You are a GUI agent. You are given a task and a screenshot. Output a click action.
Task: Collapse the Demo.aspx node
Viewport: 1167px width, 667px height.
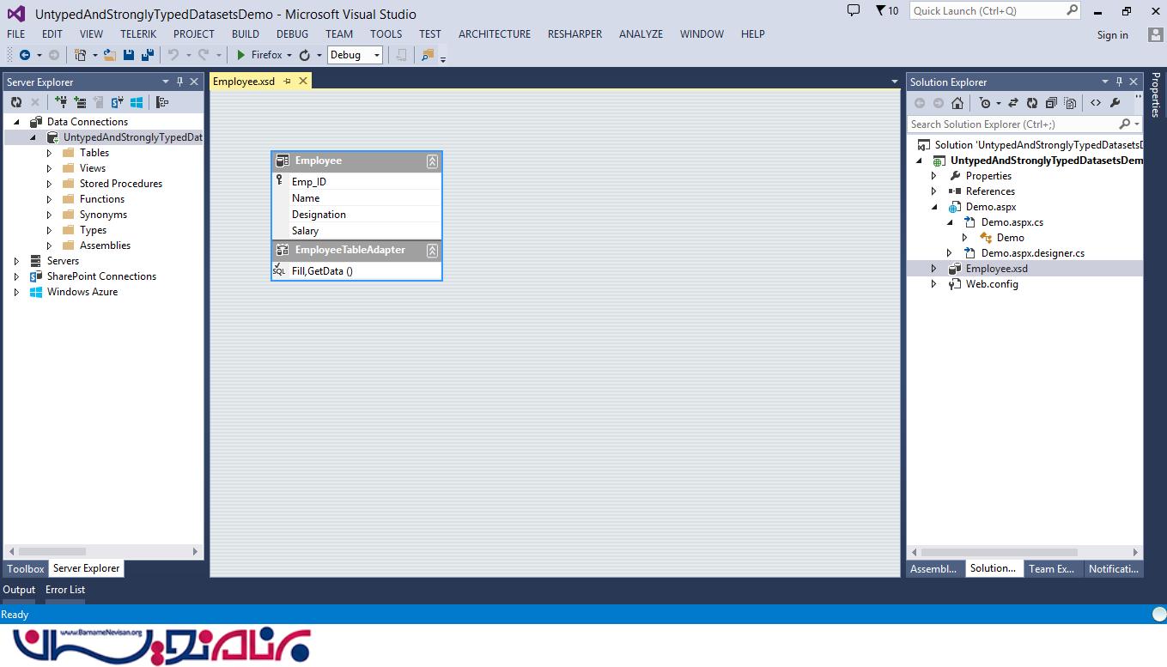934,207
